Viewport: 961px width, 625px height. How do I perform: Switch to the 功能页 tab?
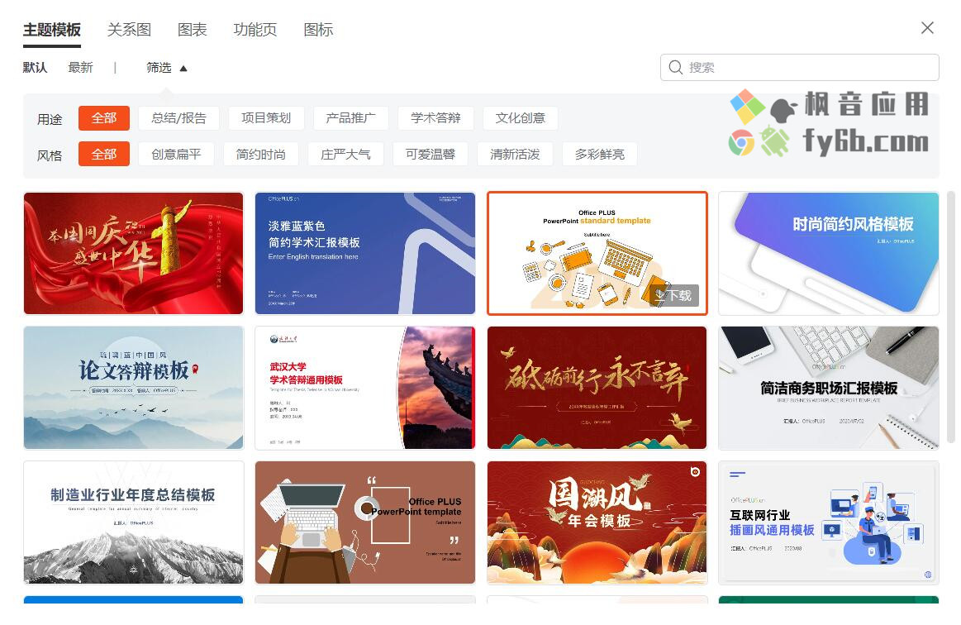click(x=255, y=30)
